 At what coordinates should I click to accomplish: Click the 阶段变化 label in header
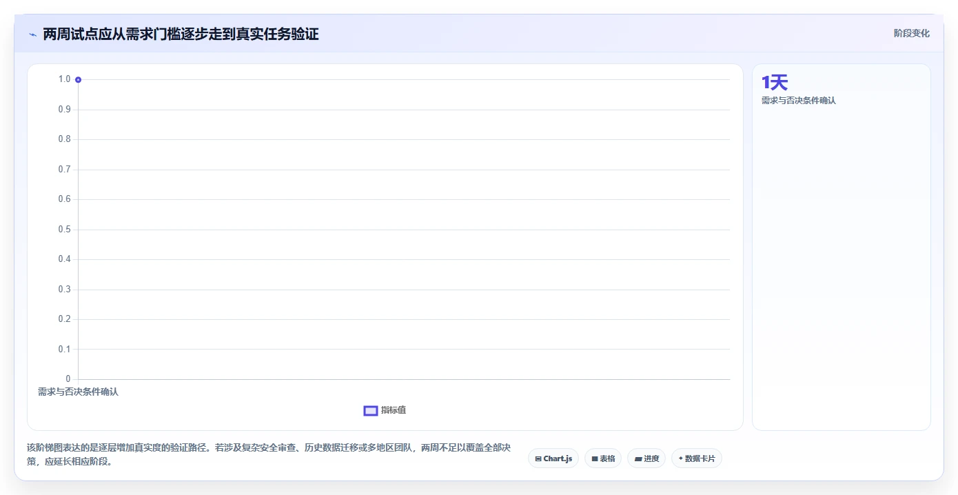911,33
